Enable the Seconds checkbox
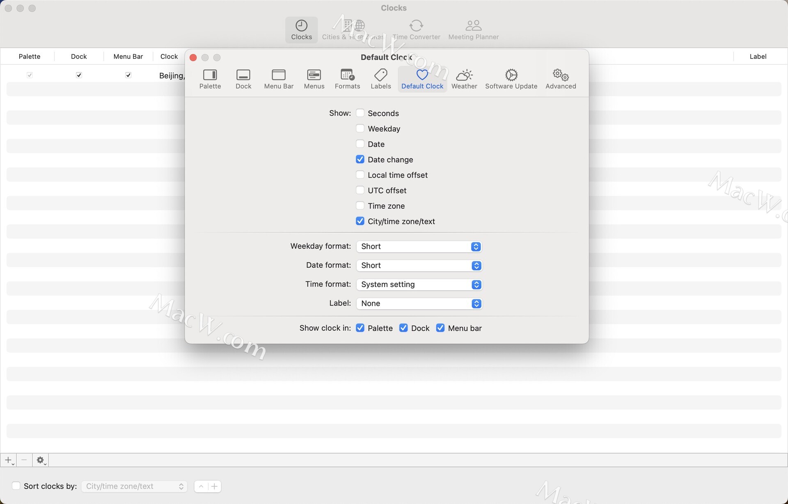The image size is (788, 504). click(x=360, y=113)
